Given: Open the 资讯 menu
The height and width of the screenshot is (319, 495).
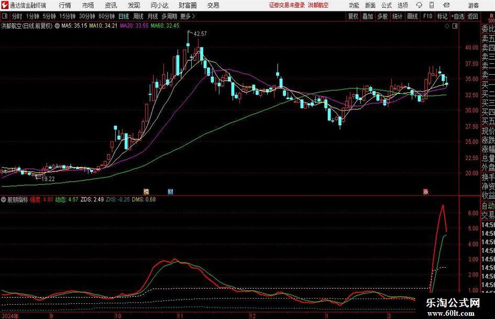Looking at the screenshot, I should point(111,5).
